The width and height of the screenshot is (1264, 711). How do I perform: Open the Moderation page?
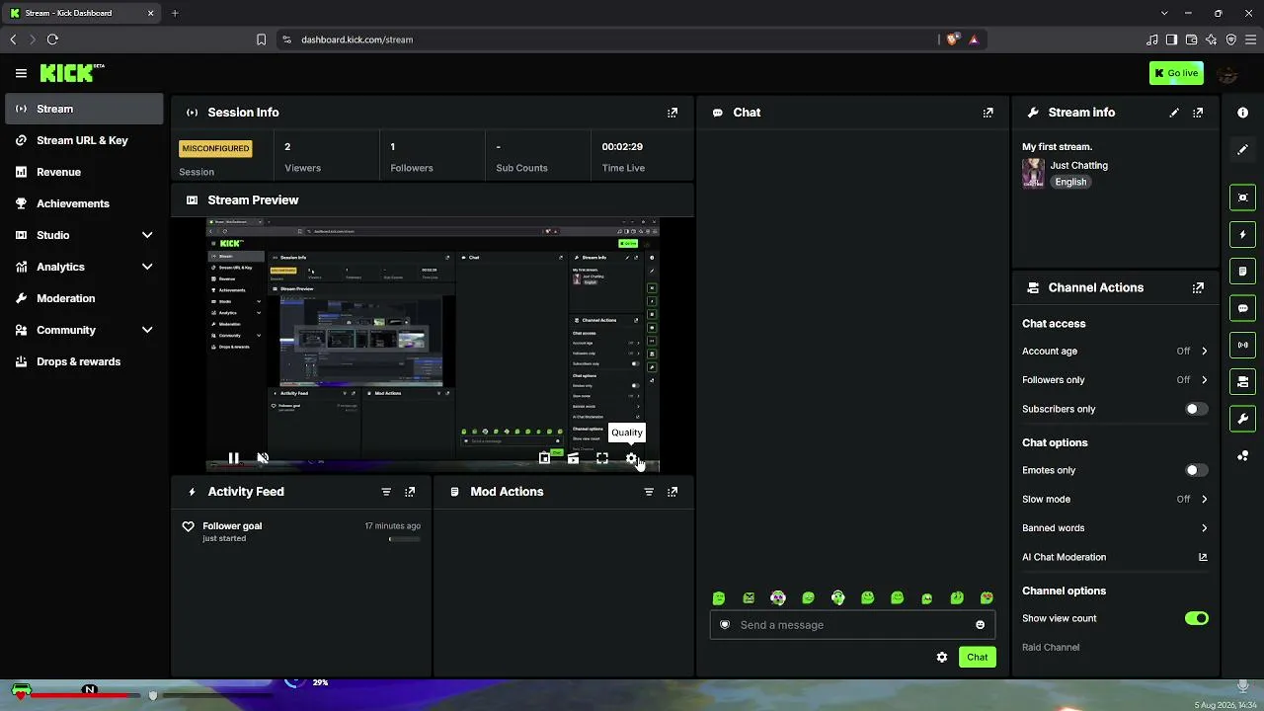pos(84,298)
